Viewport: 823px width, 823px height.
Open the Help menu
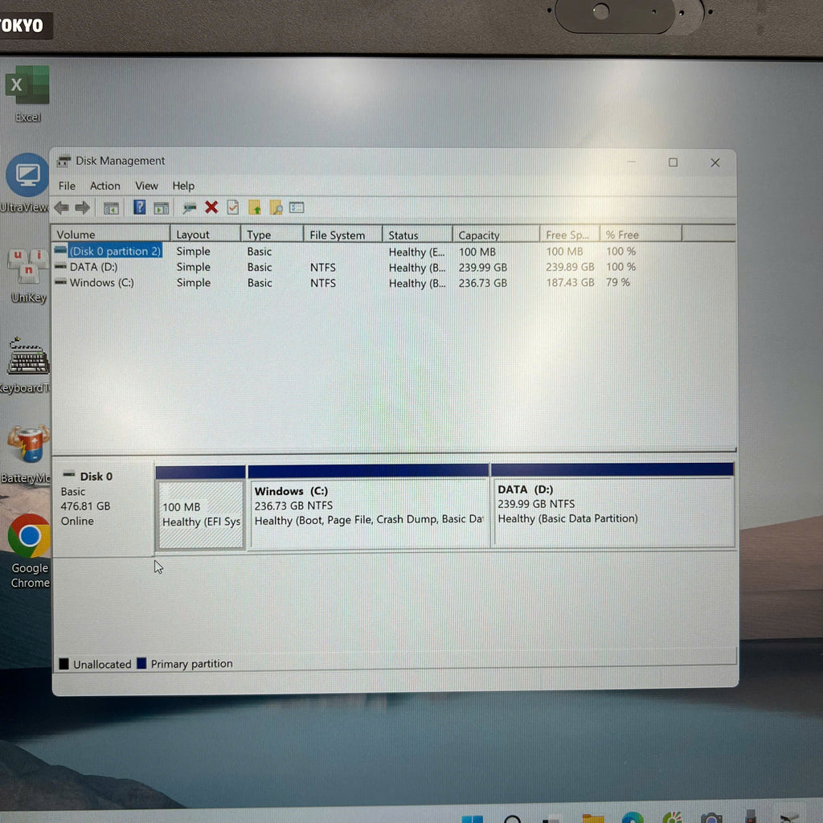183,186
